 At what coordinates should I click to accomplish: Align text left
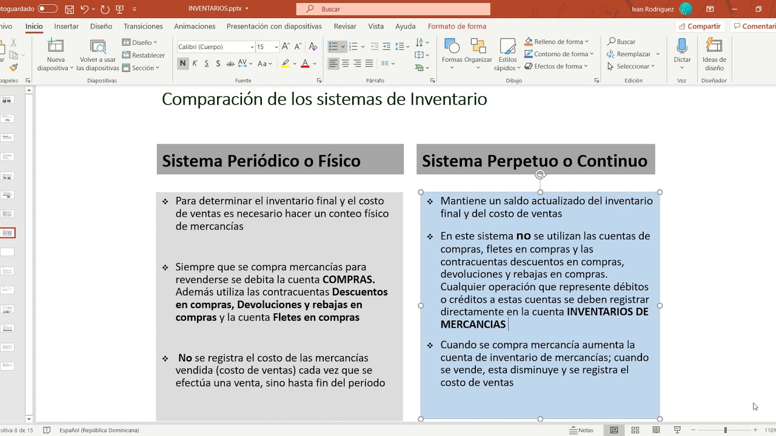coord(333,64)
